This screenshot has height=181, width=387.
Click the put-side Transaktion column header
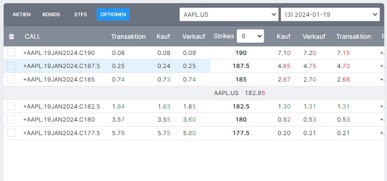click(353, 36)
